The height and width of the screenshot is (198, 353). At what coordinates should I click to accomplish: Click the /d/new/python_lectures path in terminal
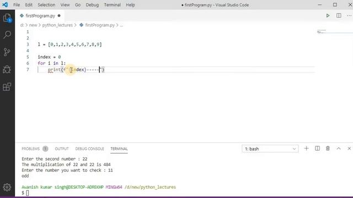pyautogui.click(x=150, y=187)
